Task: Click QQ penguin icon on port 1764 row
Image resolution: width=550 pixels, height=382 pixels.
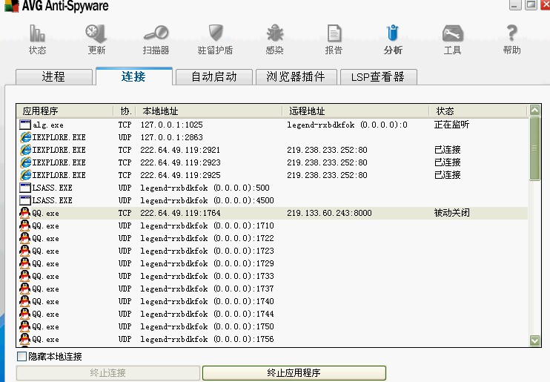Action: tap(24, 213)
